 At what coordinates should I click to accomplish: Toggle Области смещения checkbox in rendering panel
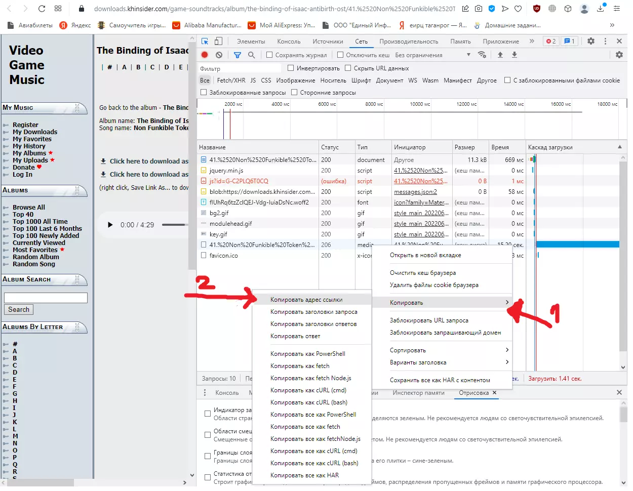coord(208,435)
